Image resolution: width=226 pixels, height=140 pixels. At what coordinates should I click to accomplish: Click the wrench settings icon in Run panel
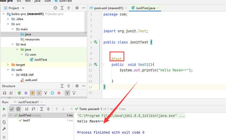tap(4, 129)
